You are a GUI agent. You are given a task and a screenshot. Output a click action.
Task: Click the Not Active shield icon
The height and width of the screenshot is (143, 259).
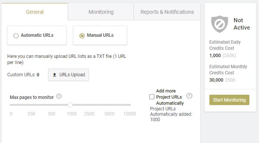(x=219, y=24)
